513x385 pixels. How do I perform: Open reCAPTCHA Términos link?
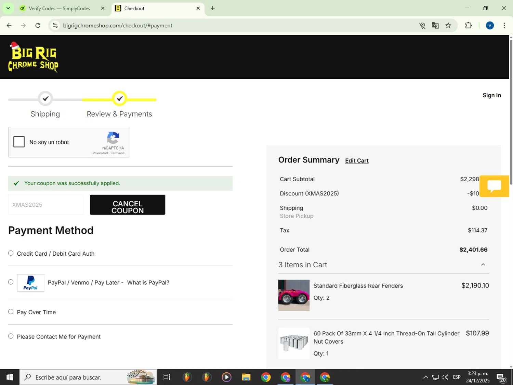click(x=118, y=153)
